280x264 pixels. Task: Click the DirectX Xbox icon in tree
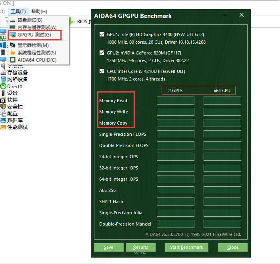pos(3,86)
